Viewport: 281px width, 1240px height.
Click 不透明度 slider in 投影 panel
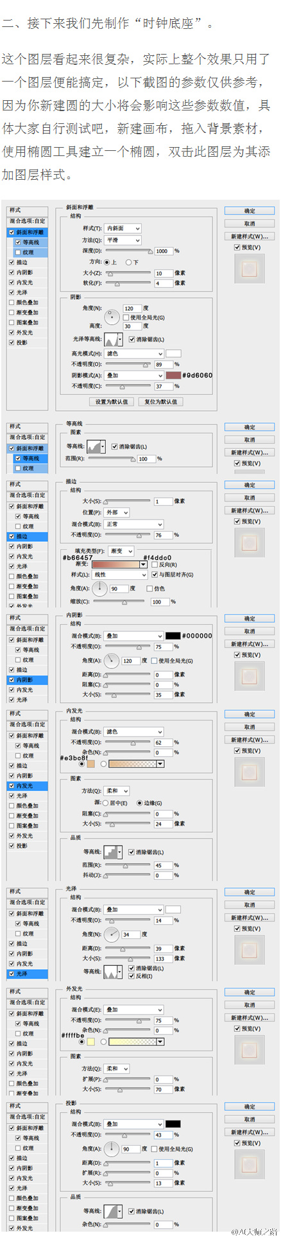pyautogui.click(x=128, y=1135)
